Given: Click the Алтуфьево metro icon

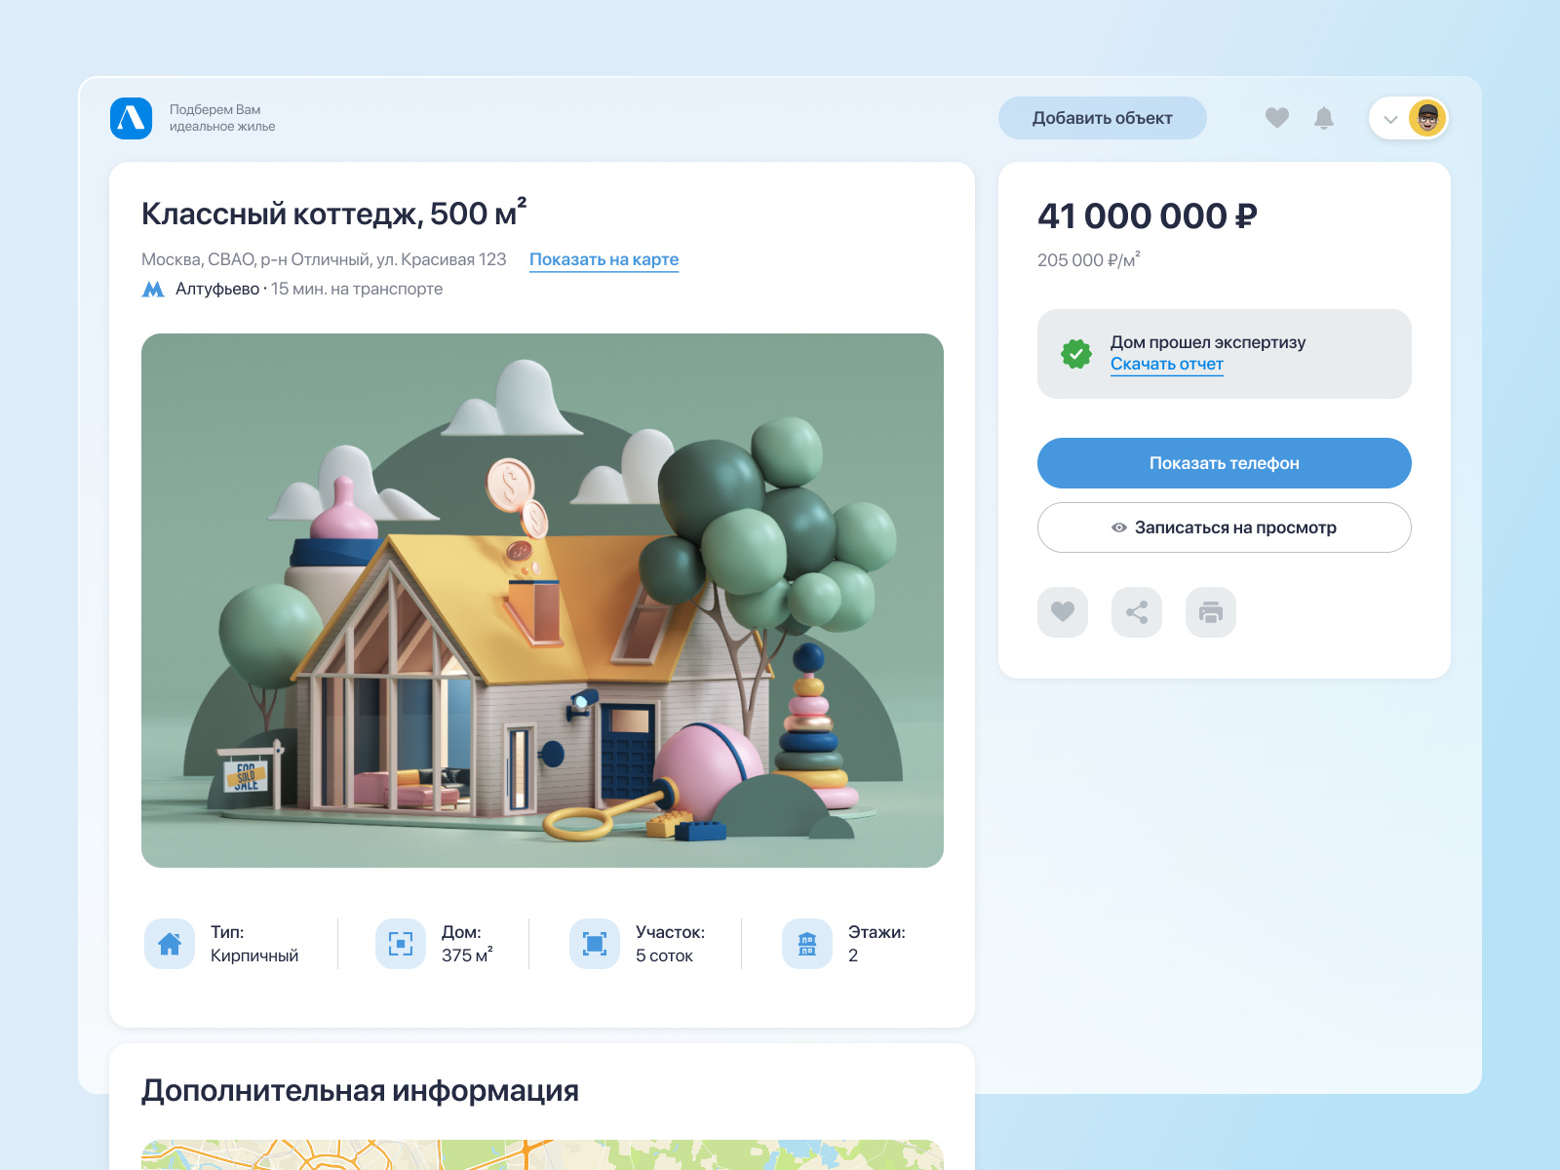Looking at the screenshot, I should [x=153, y=290].
